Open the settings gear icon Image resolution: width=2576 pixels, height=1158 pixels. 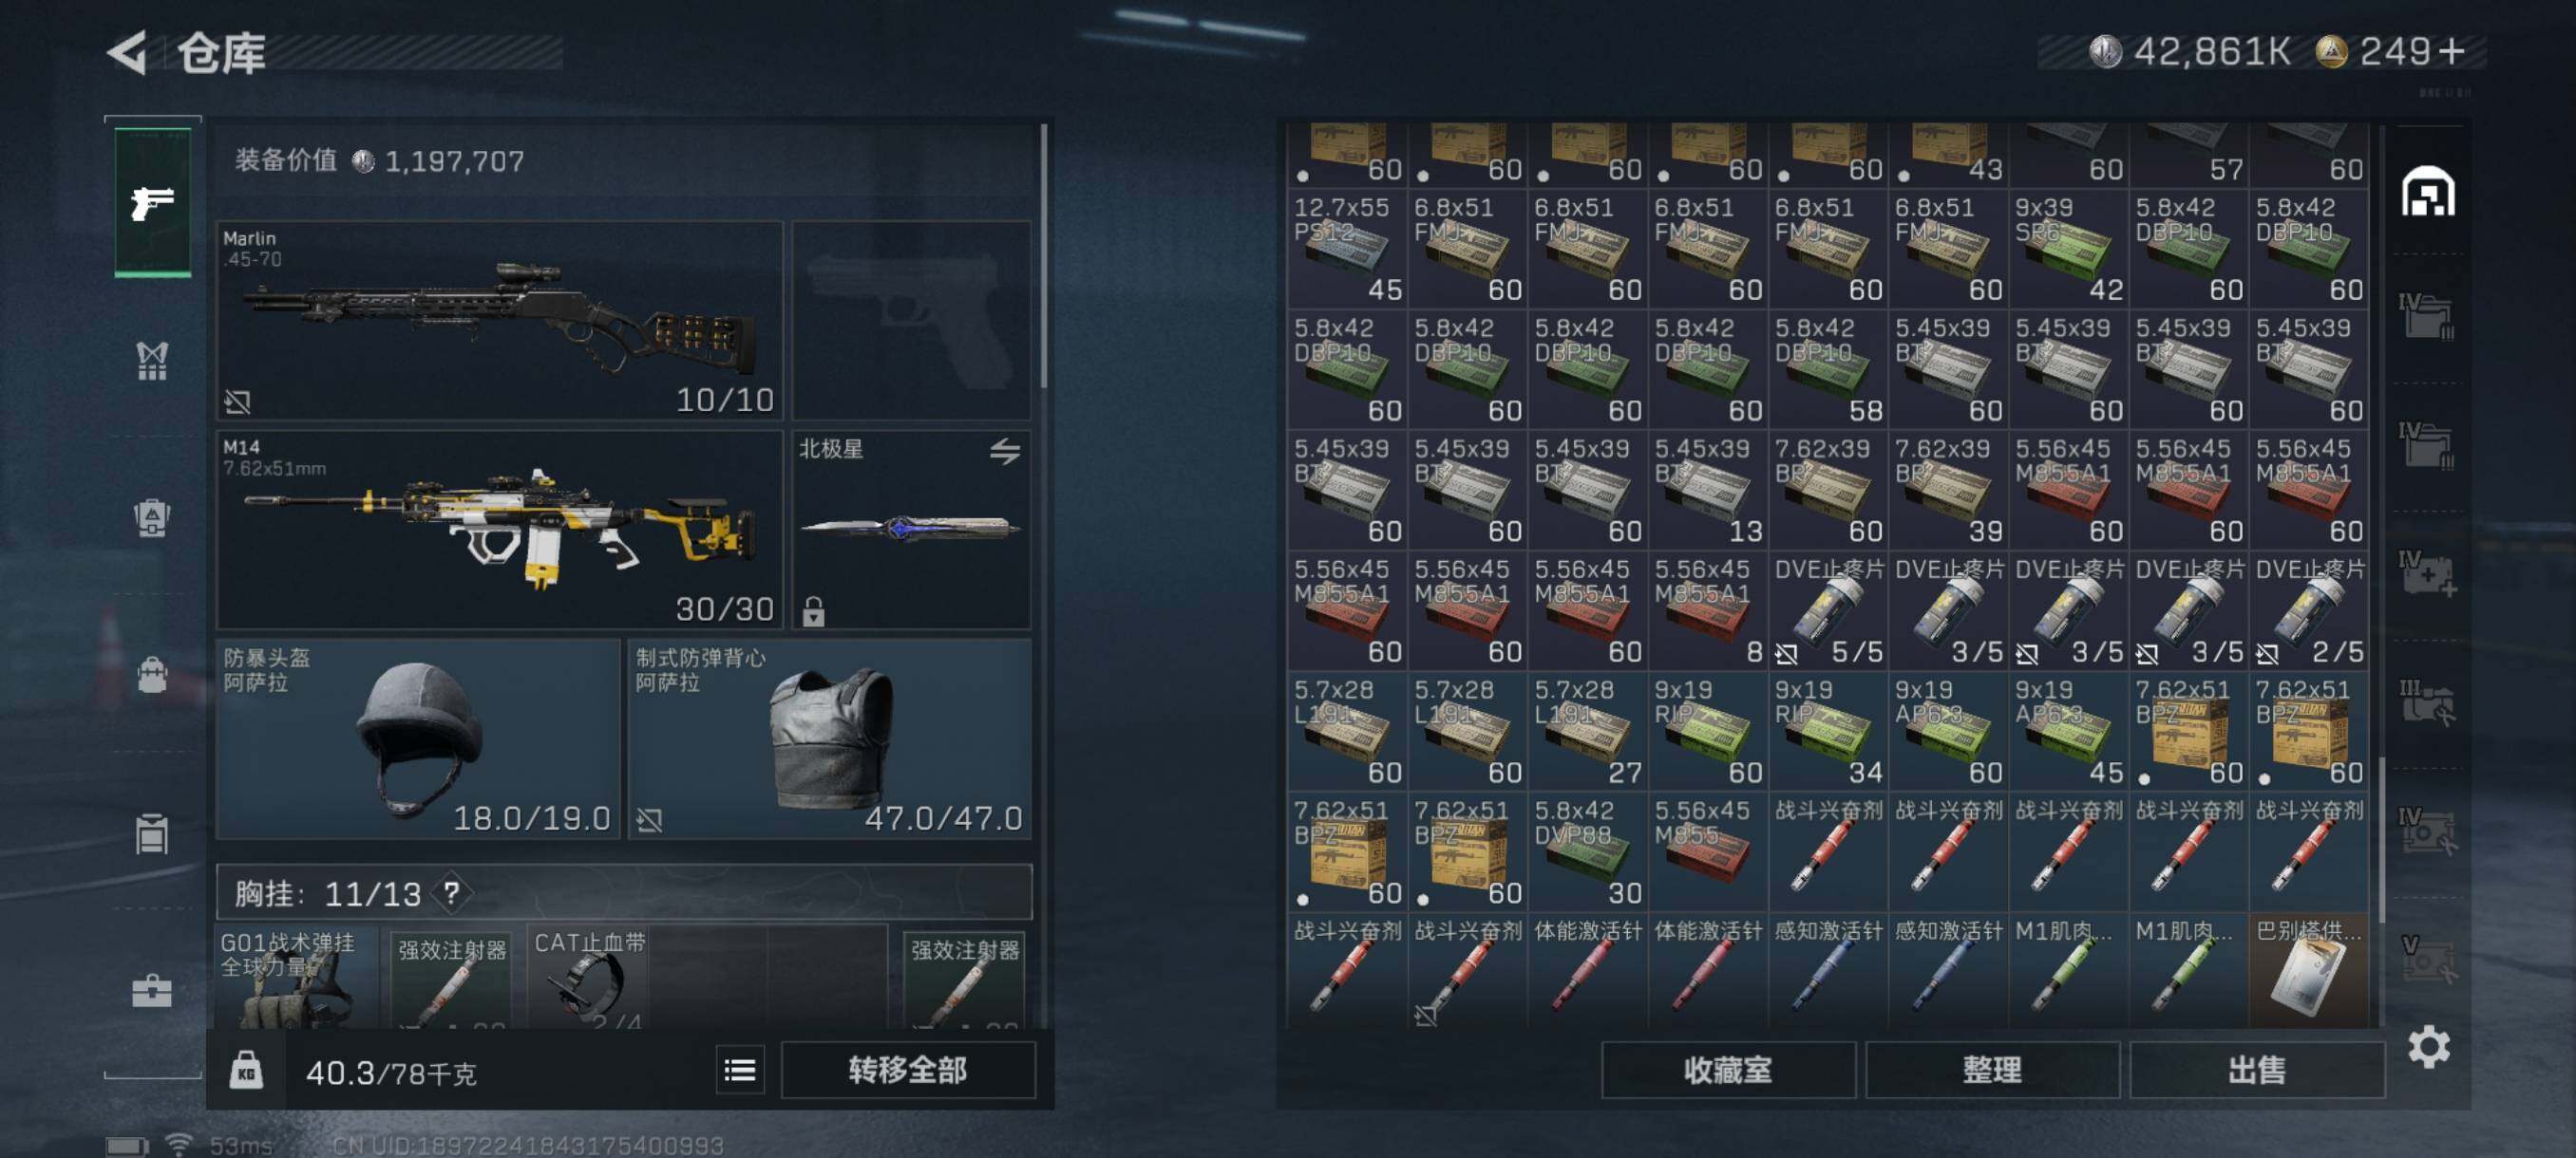pos(2428,1046)
